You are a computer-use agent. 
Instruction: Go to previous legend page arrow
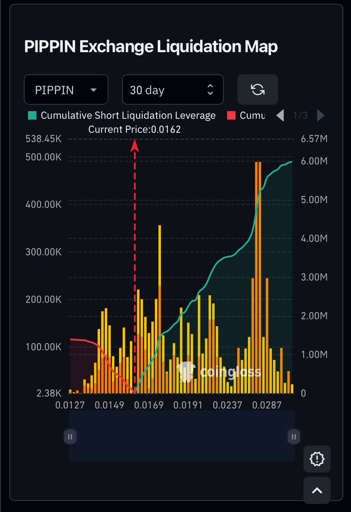pyautogui.click(x=280, y=116)
